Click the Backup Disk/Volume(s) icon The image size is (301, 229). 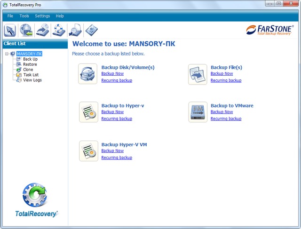[x=88, y=74]
